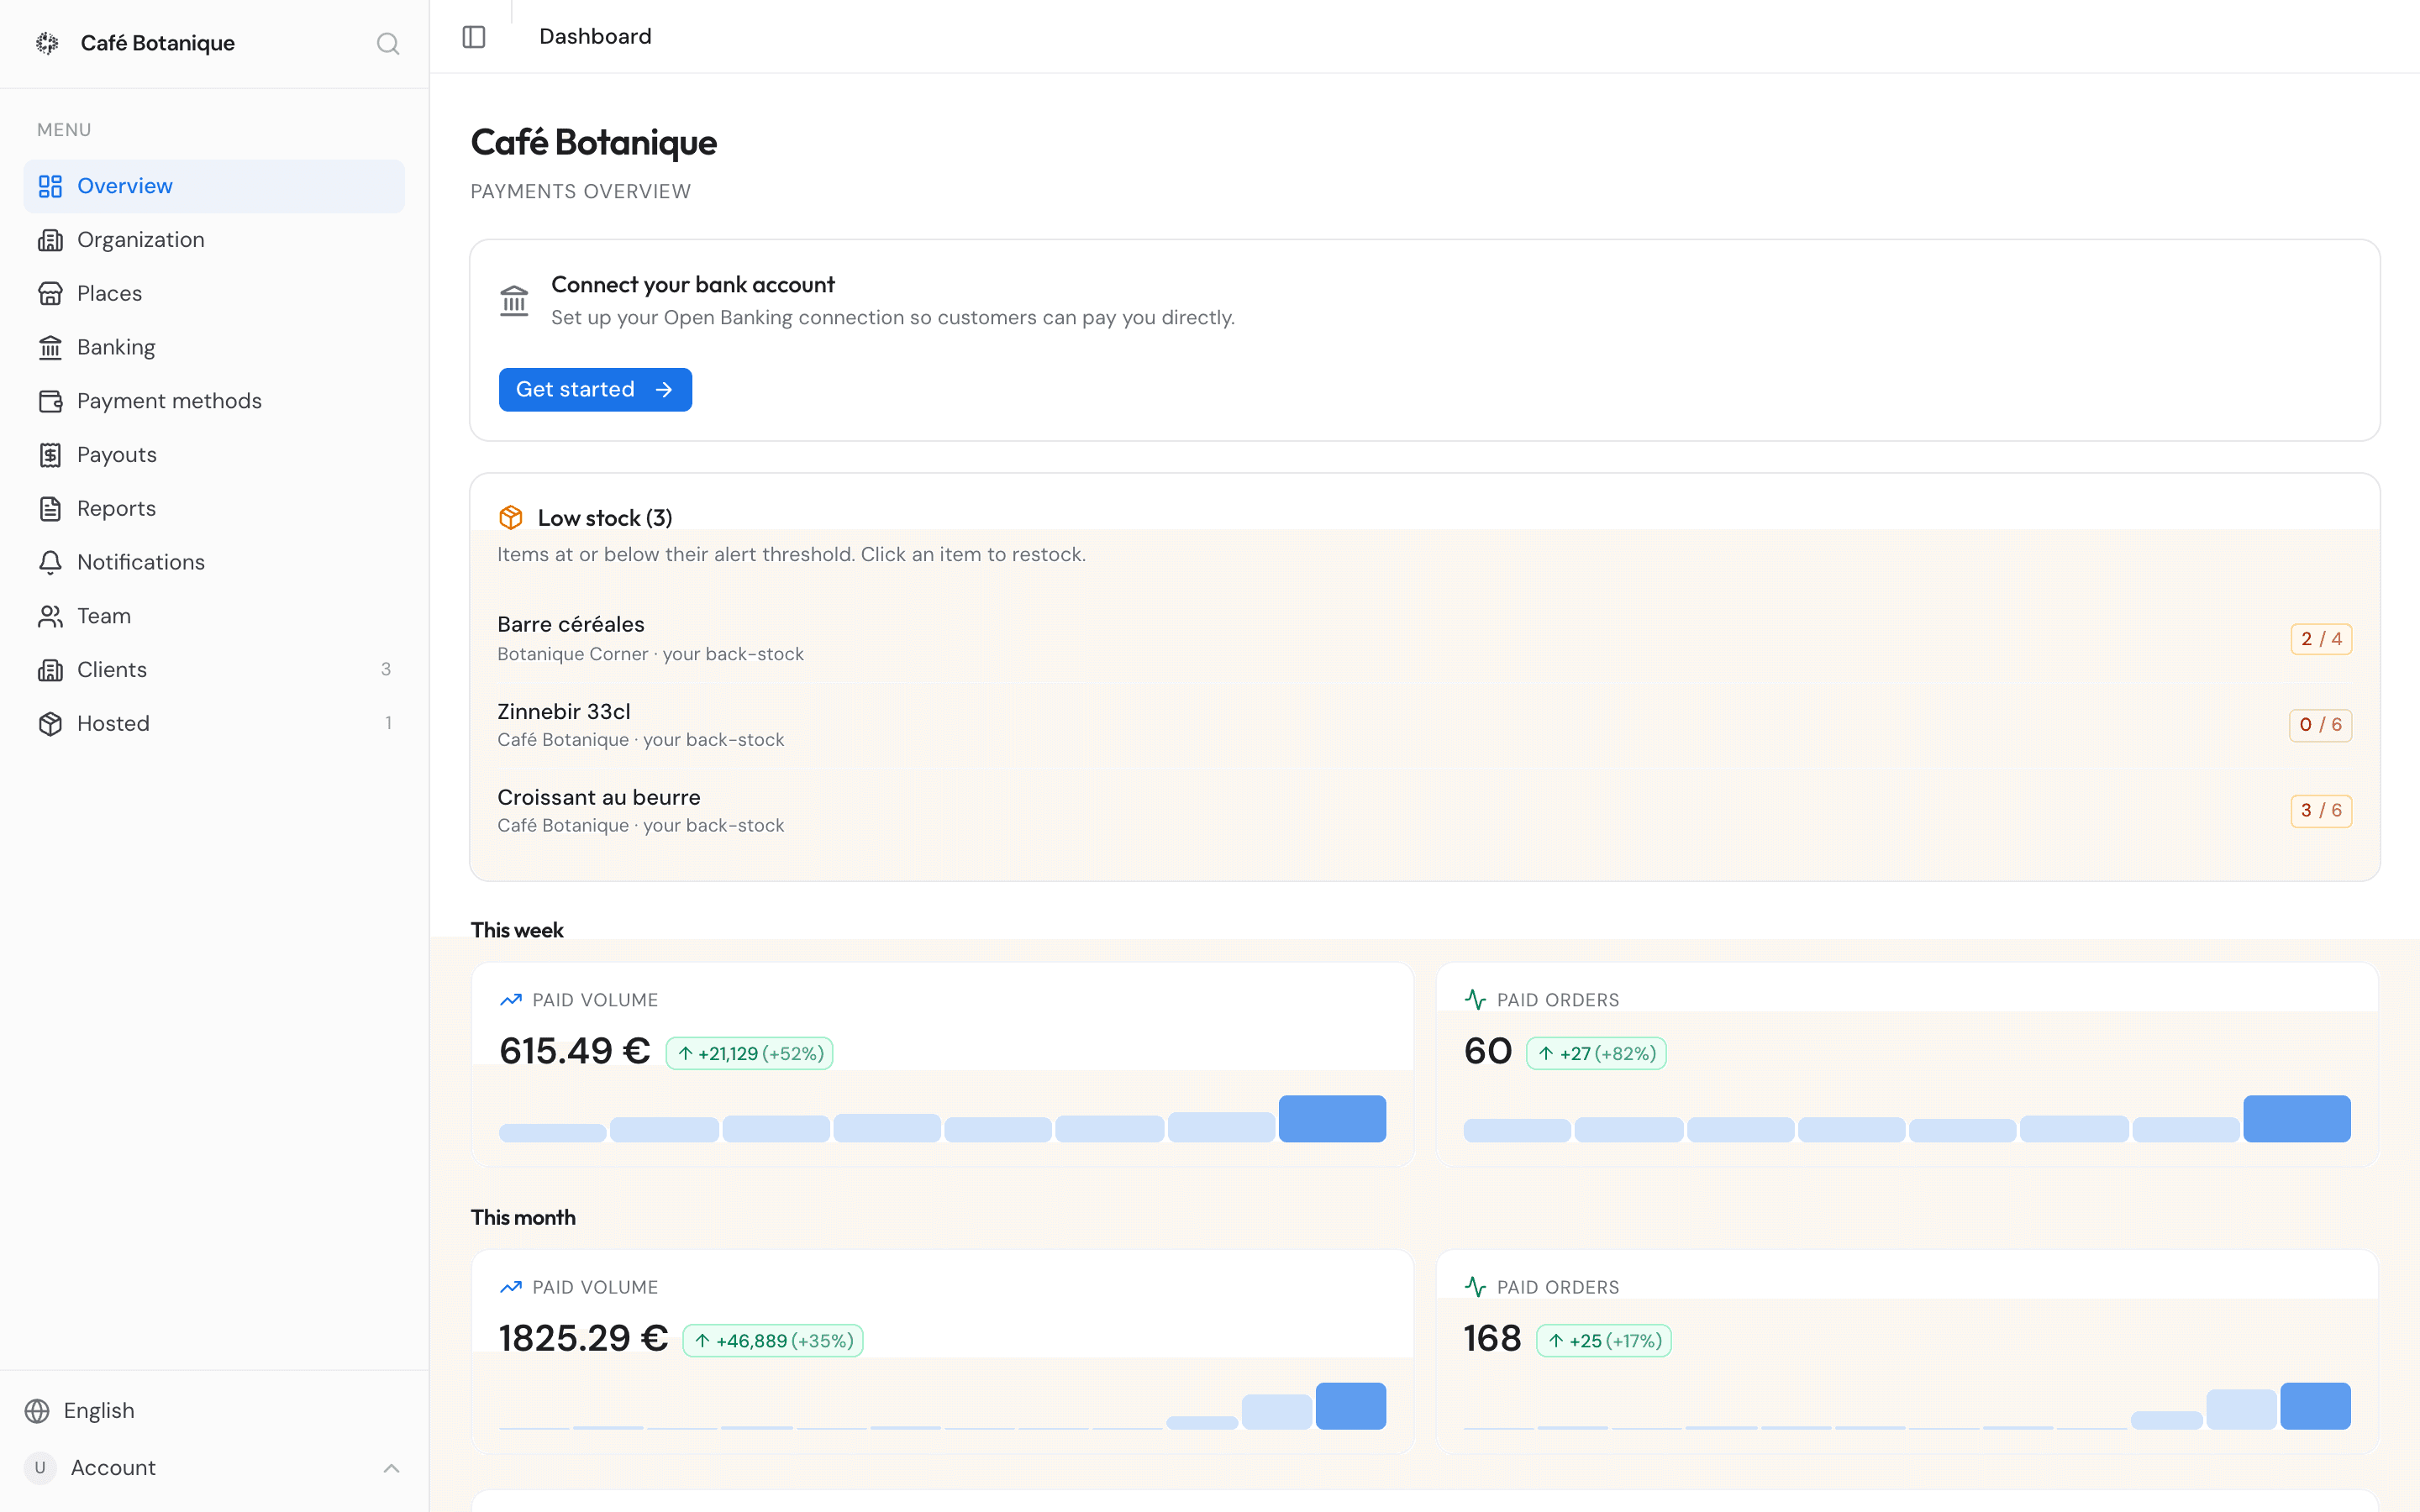
Task: Click the 3 / 6 stock badge
Action: pyautogui.click(x=2321, y=810)
